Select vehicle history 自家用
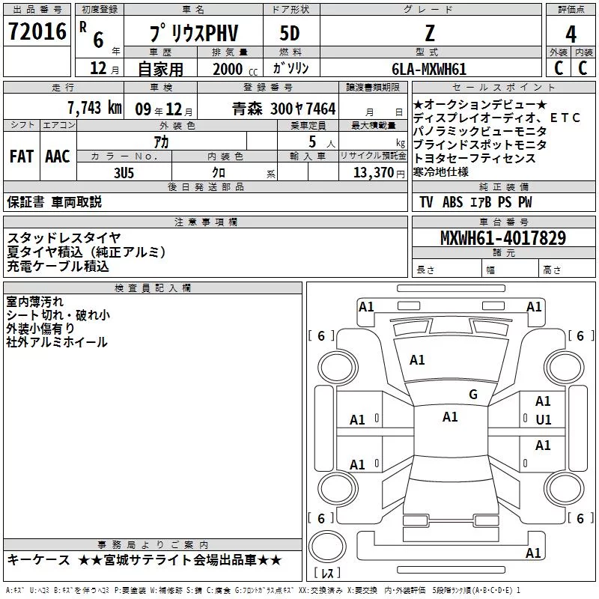This screenshot has width=599, height=599. tap(160, 69)
